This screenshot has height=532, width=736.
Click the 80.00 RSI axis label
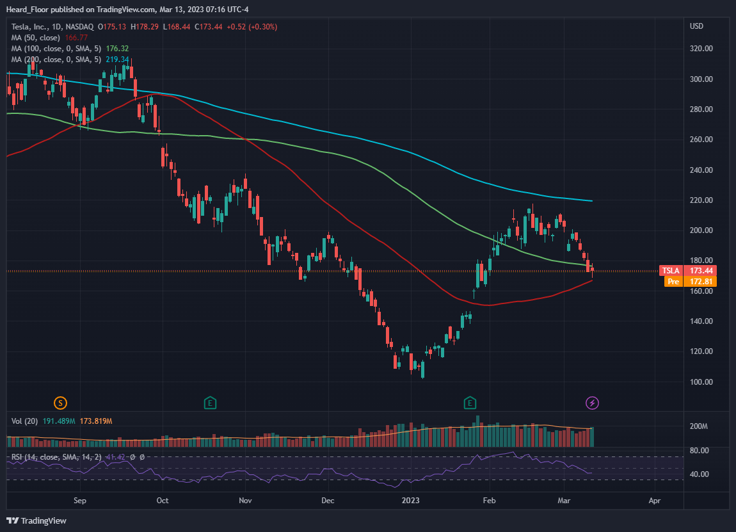700,450
